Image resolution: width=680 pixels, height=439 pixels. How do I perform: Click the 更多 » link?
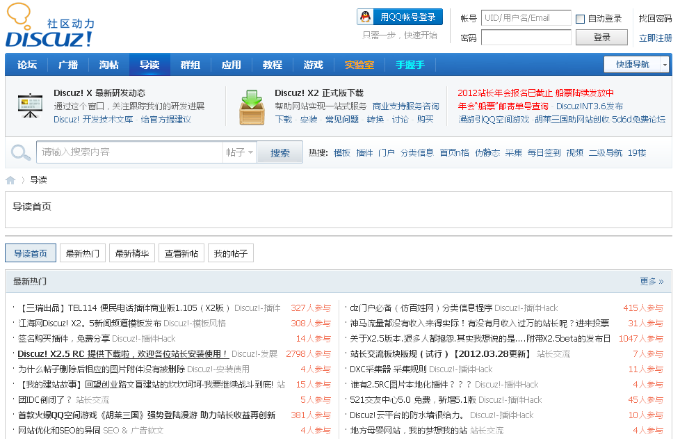(x=651, y=282)
